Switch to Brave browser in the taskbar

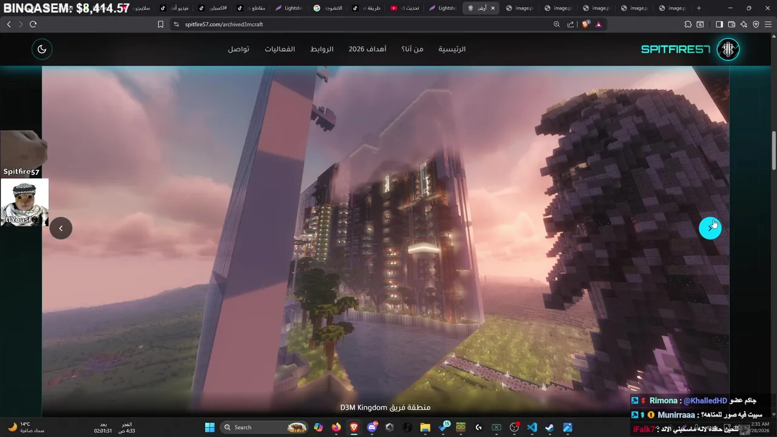(x=354, y=427)
